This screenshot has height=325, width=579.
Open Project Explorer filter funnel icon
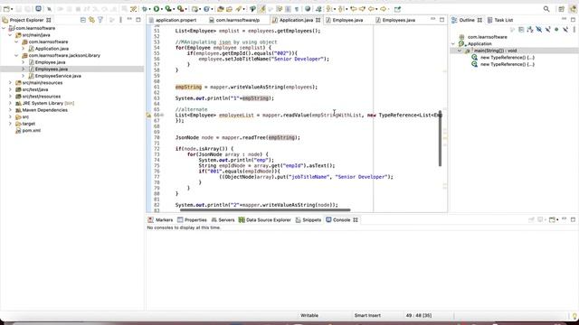point(100,20)
